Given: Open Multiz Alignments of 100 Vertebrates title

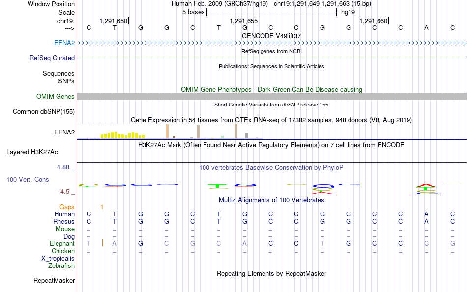Looking at the screenshot, I should pyautogui.click(x=271, y=200).
